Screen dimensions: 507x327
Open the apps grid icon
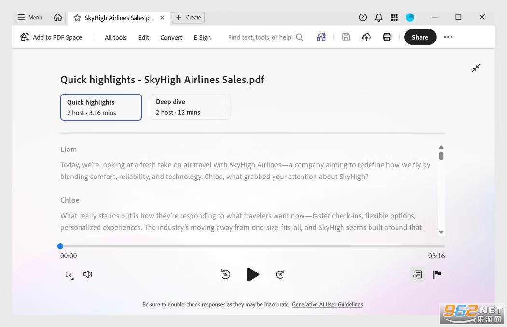coord(394,17)
